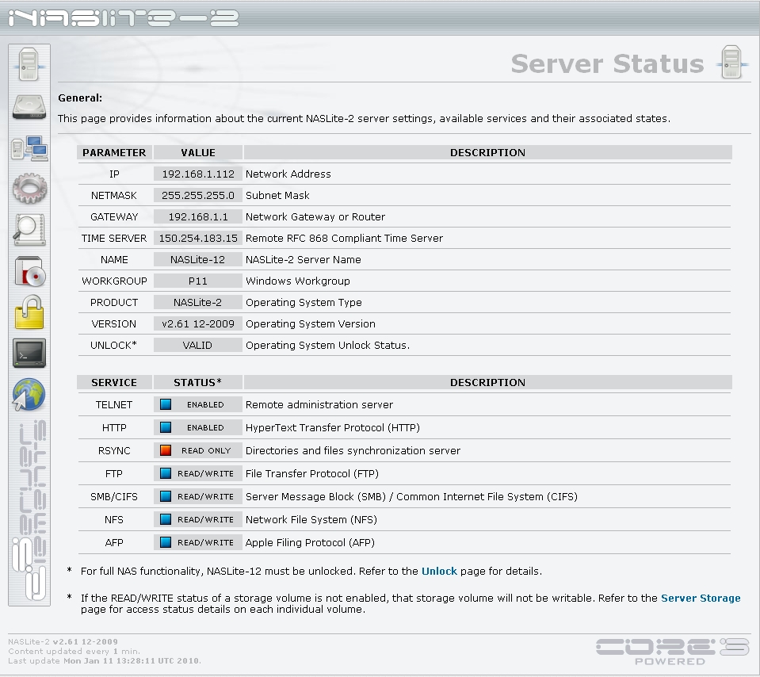Viewport: 760px width, 677px height.
Task: Click the STATUS* column header
Action: (x=198, y=382)
